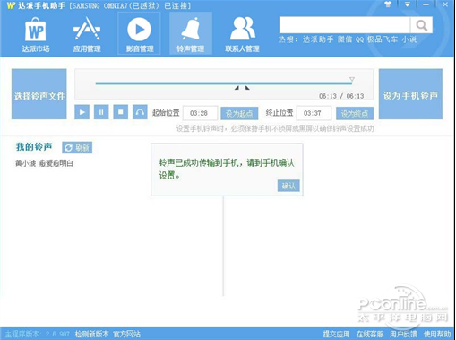Open 用户反馈 link
Viewport: 456px width, 340px height.
403,334
